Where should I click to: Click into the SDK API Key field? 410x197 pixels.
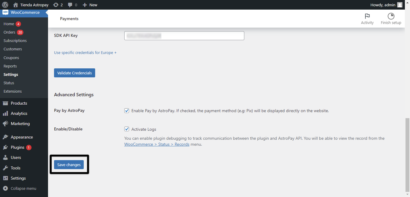click(x=184, y=36)
